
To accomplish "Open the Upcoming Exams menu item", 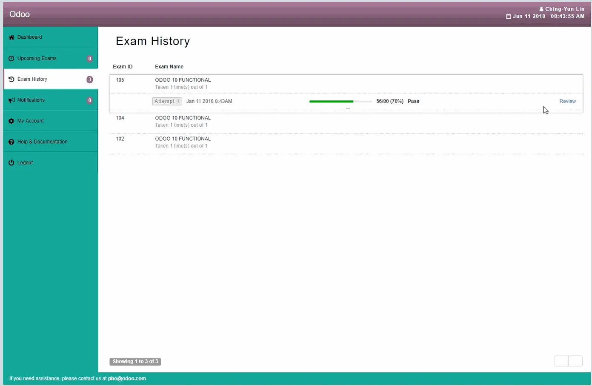I will pyautogui.click(x=51, y=58).
